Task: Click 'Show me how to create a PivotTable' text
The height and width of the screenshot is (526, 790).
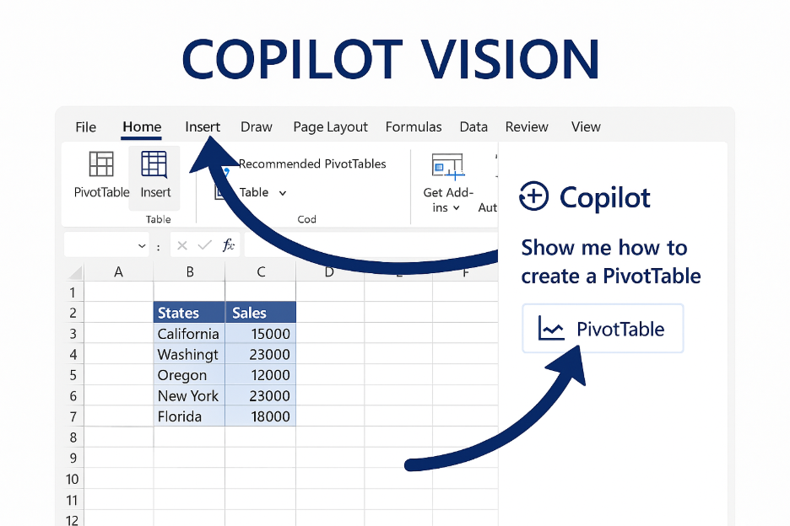Action: tap(610, 262)
